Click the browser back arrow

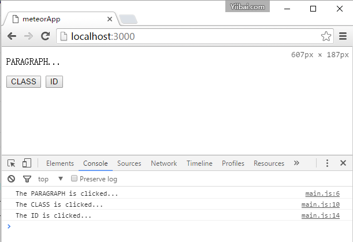point(12,36)
